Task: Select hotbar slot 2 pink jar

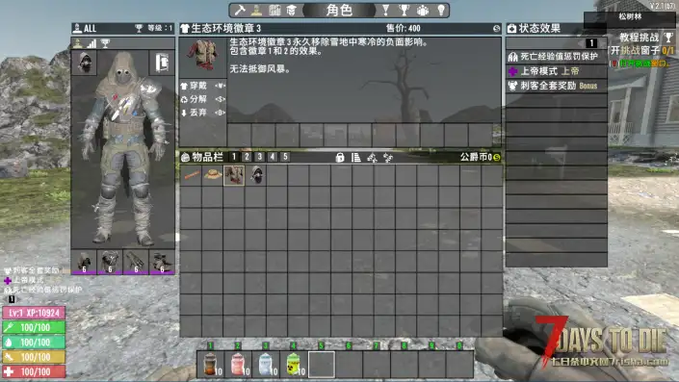Action: [x=238, y=365]
